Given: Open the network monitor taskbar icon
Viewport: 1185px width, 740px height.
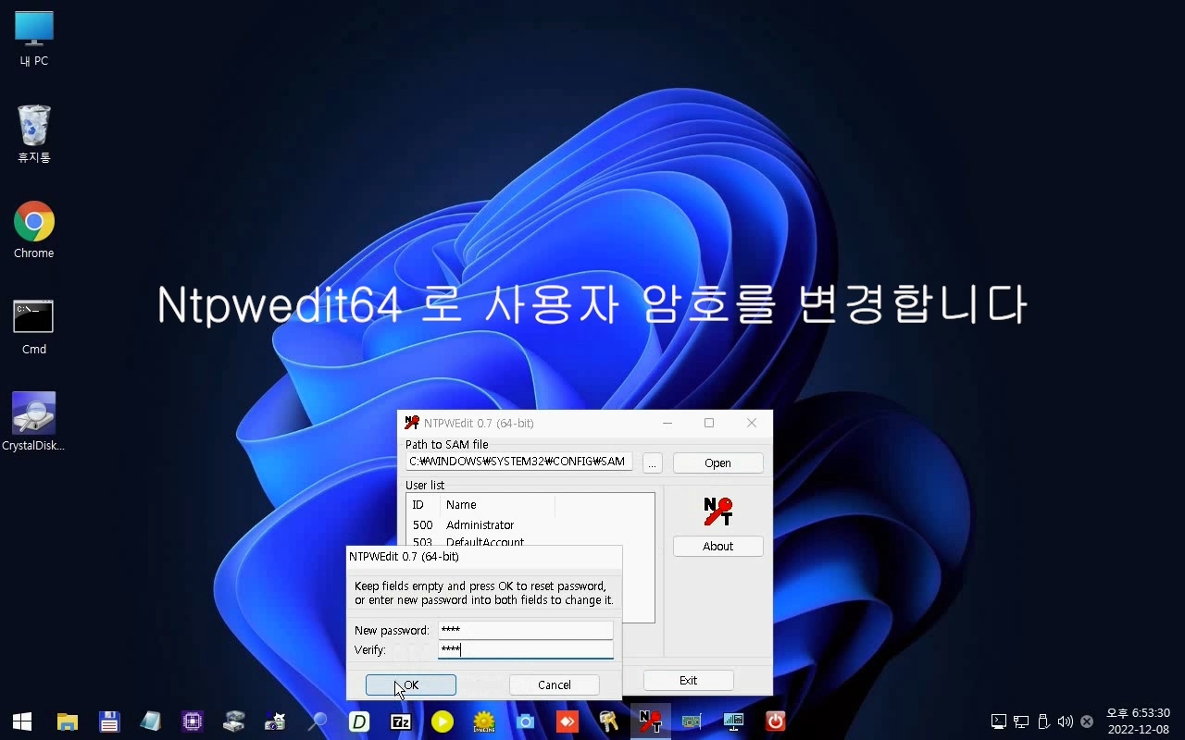Looking at the screenshot, I should 733,721.
